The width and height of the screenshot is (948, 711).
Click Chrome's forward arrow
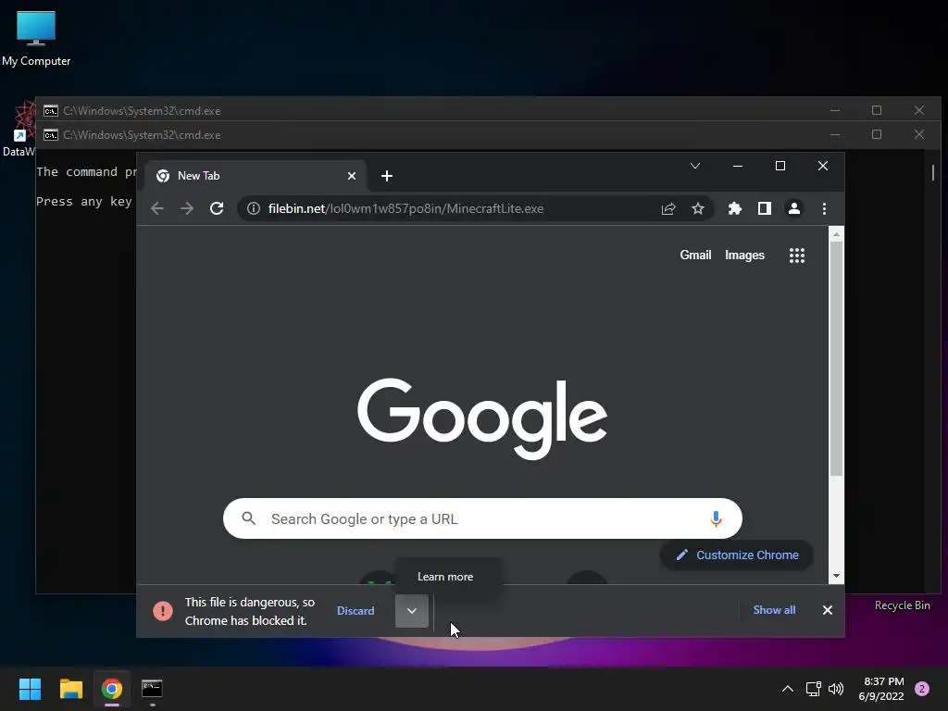(x=187, y=208)
